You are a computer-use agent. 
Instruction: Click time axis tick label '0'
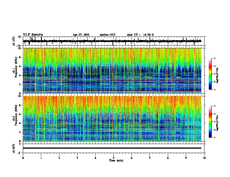coord(23,158)
